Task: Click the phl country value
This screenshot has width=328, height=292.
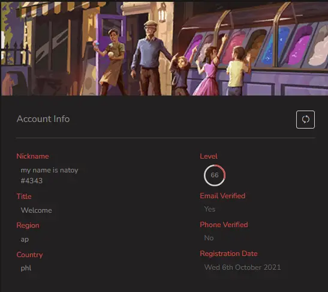Action: [x=26, y=268]
